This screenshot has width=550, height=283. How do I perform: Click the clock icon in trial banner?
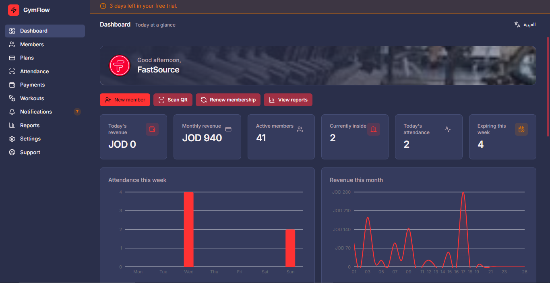click(x=103, y=6)
